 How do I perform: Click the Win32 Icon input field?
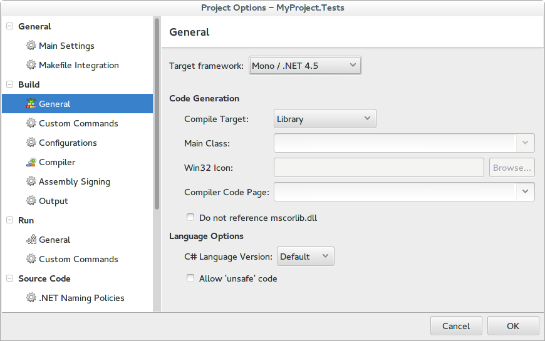(379, 168)
